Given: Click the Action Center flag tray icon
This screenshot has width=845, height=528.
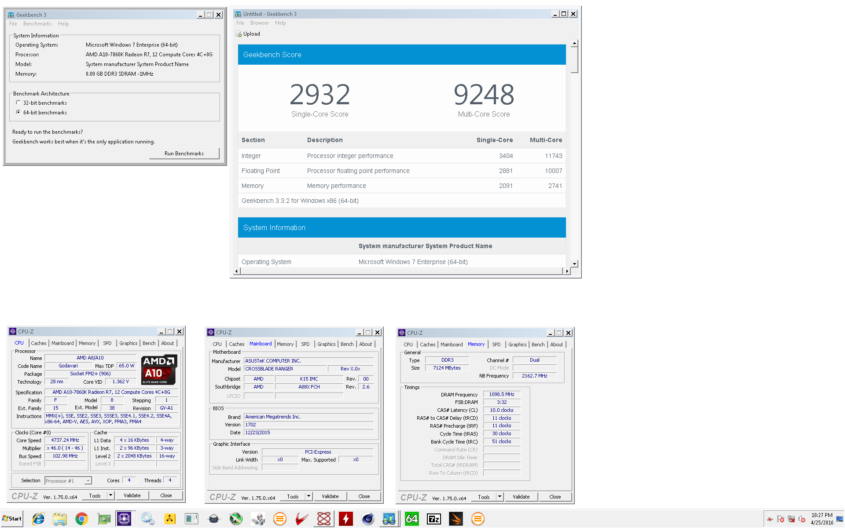Looking at the screenshot, I should [x=781, y=519].
